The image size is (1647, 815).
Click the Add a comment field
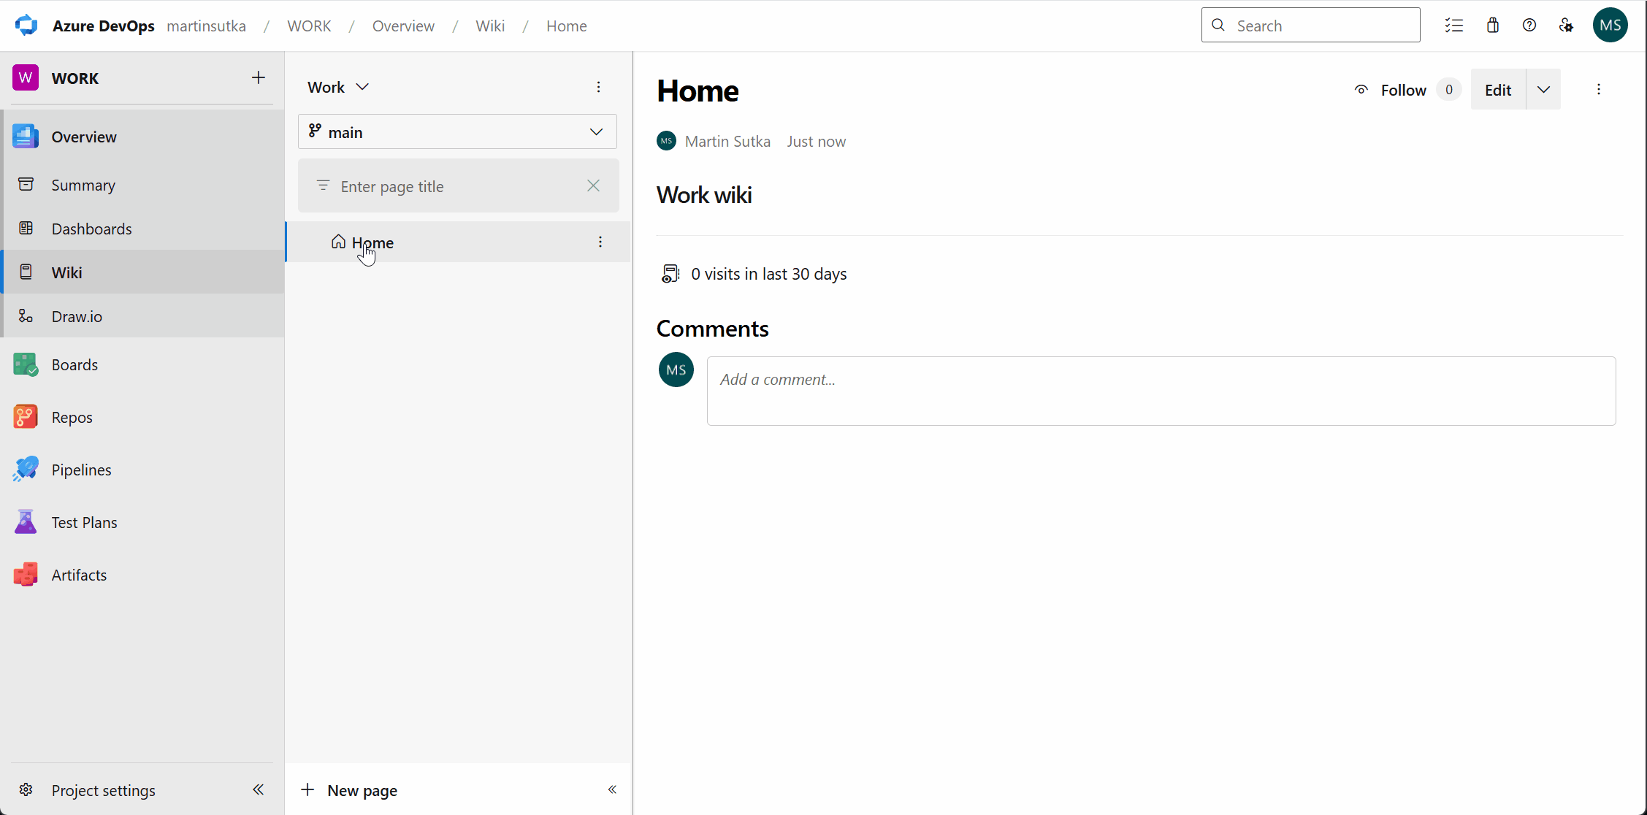pyautogui.click(x=1161, y=391)
